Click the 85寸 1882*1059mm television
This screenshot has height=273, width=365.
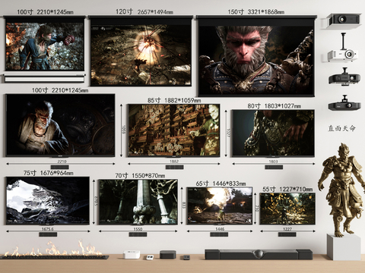173,130
